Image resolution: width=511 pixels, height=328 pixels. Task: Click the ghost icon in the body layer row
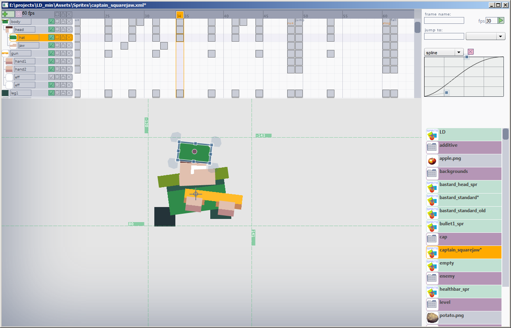click(57, 21)
